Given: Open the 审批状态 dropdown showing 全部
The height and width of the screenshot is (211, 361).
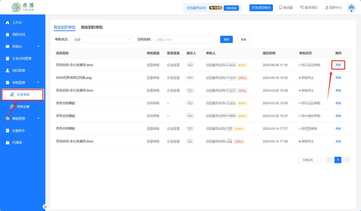Looking at the screenshot, I should coord(102,39).
